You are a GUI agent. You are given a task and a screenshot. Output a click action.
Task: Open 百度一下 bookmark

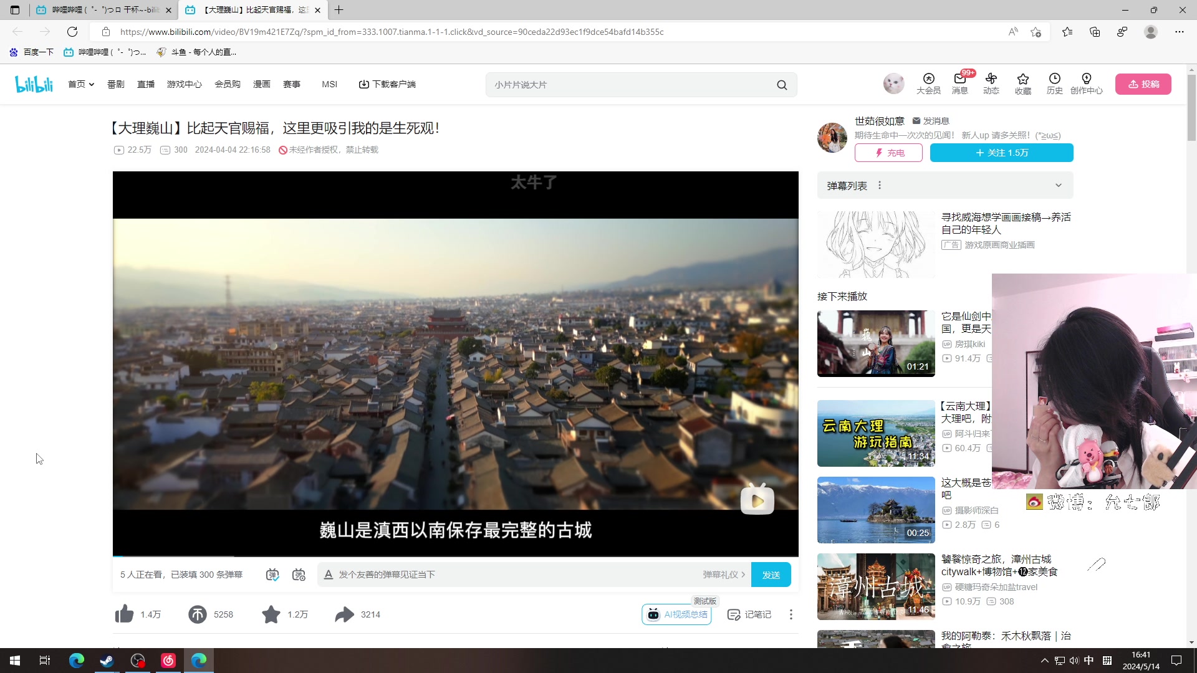point(31,52)
